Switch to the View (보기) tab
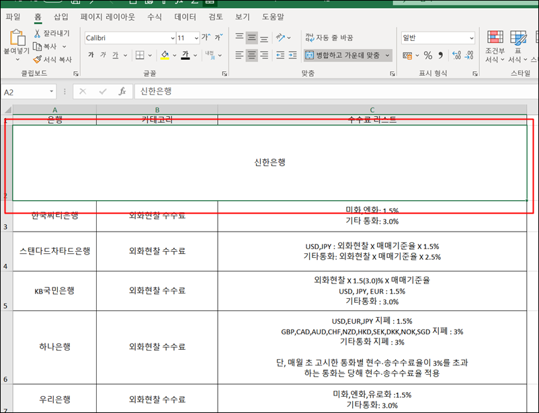This screenshot has height=413, width=539. click(243, 17)
